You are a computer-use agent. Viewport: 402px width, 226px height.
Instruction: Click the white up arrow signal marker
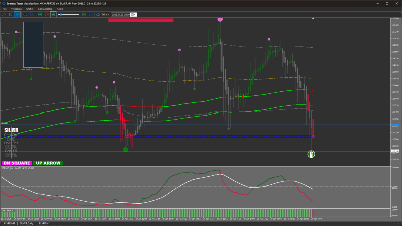click(x=311, y=154)
